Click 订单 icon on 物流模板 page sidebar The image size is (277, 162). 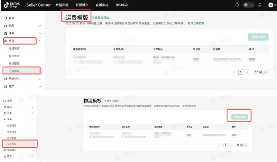[5, 113]
